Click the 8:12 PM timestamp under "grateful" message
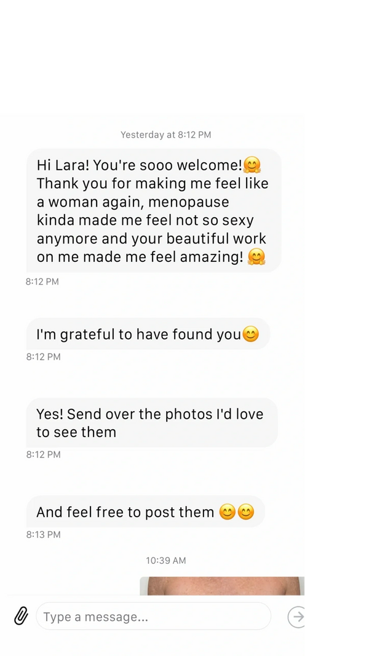 [43, 357]
